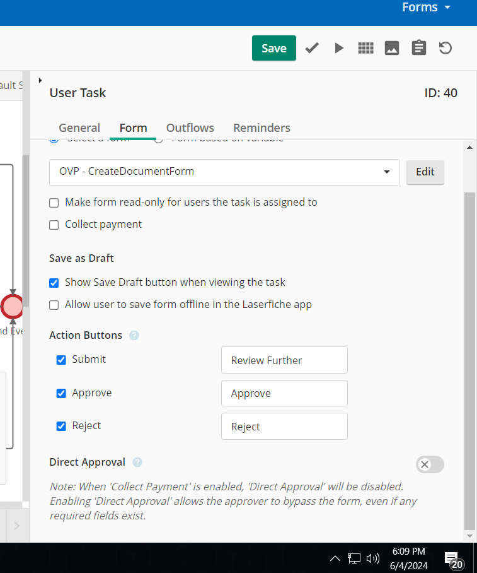
Task: Toggle the grid view icon
Action: 365,48
